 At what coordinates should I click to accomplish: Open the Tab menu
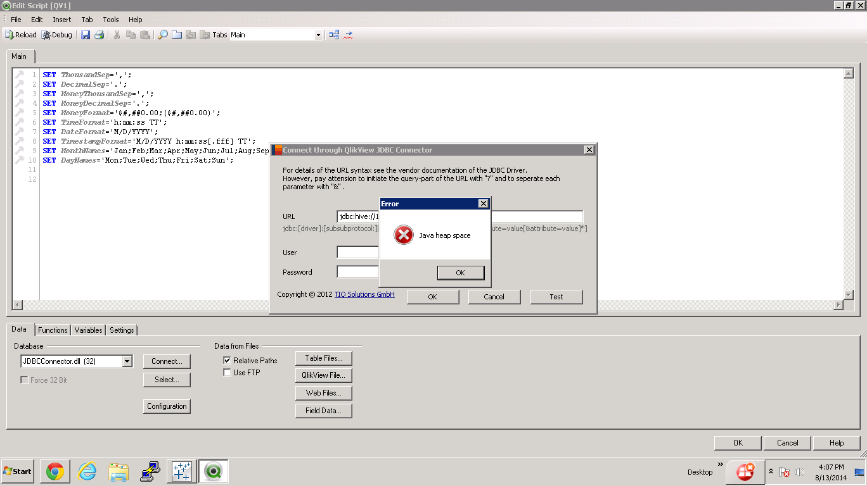[x=87, y=20]
